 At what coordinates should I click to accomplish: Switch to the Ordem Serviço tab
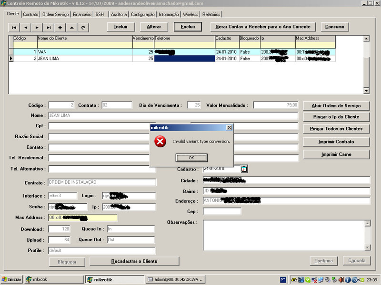55,15
